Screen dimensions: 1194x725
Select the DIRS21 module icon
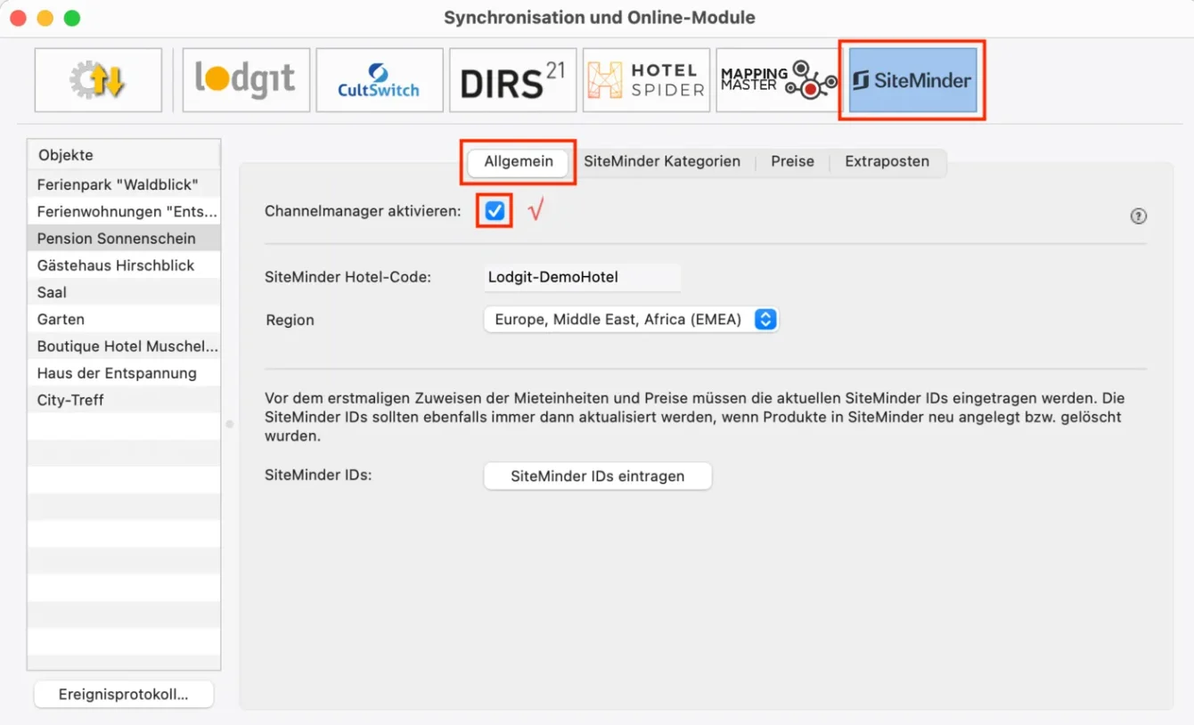click(513, 80)
